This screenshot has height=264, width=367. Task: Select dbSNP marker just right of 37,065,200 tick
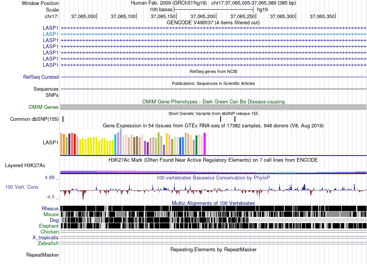(x=221, y=119)
